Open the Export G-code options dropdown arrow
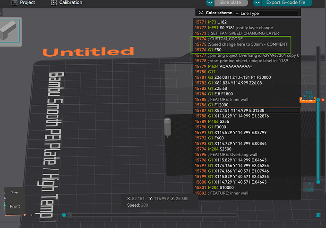Screen dimensions: 326x228 257,3
